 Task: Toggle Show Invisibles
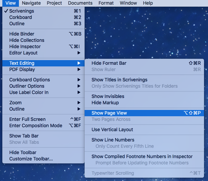pyautogui.click(x=144, y=96)
